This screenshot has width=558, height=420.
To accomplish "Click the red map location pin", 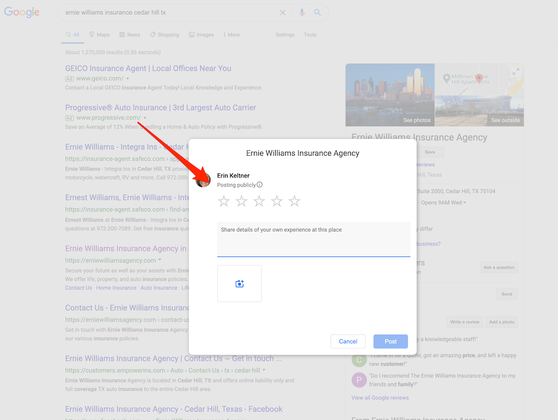I will tap(479, 78).
